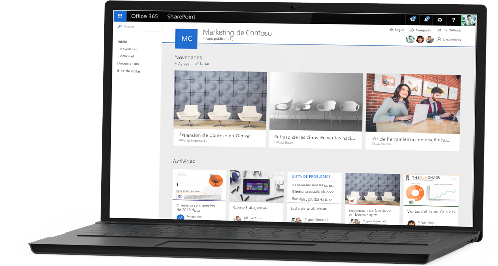
Task: Open the Cómo trabajamos tablet thumbnail
Action: coord(256,186)
